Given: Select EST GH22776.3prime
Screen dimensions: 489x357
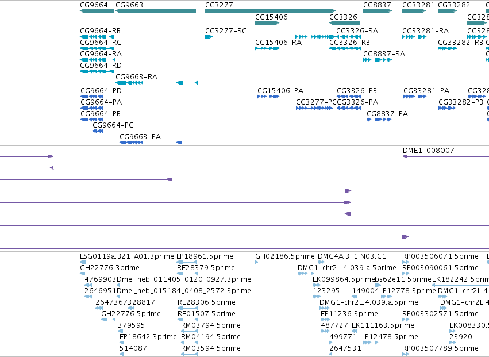Looking at the screenshot, I should coord(109,268).
